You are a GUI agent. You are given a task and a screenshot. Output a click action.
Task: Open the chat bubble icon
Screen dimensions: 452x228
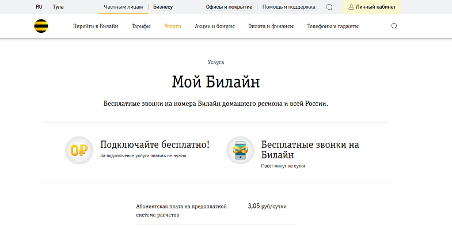click(329, 7)
